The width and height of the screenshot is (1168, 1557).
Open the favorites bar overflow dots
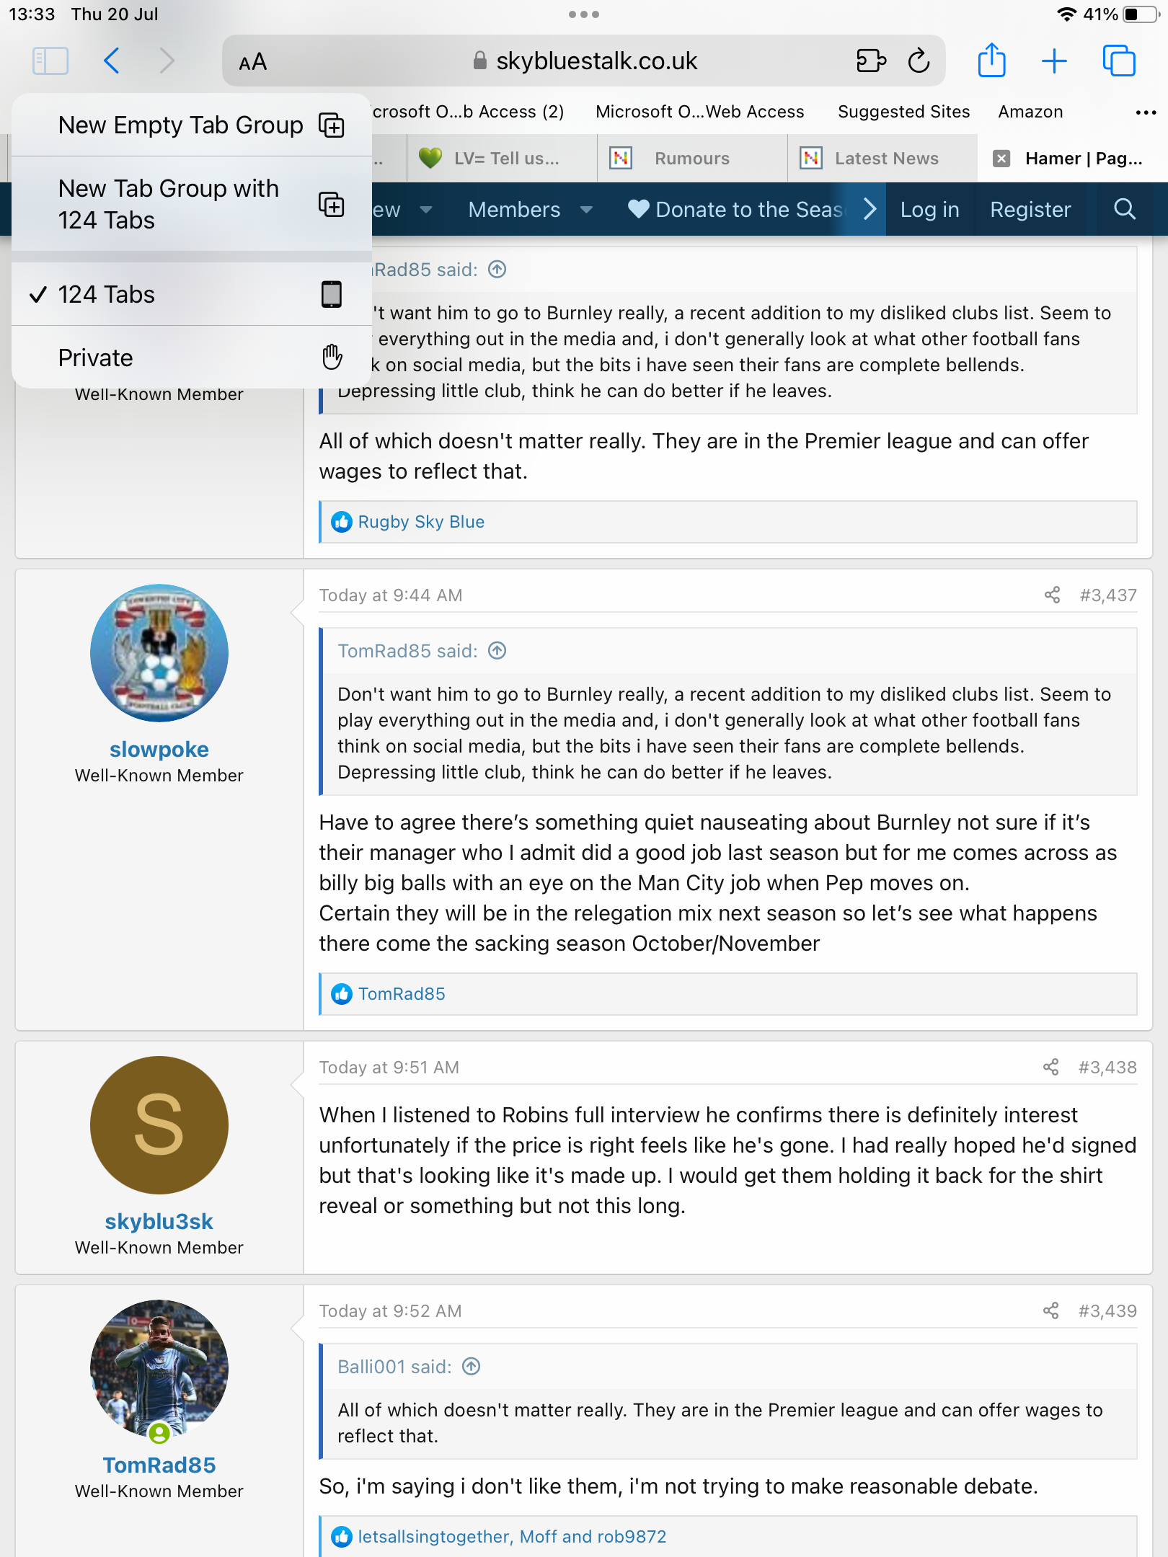pos(1146,112)
